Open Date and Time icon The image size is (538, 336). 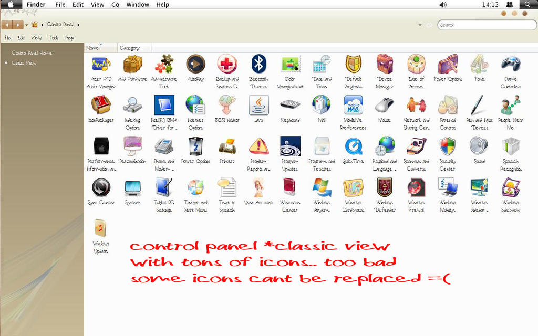point(322,64)
